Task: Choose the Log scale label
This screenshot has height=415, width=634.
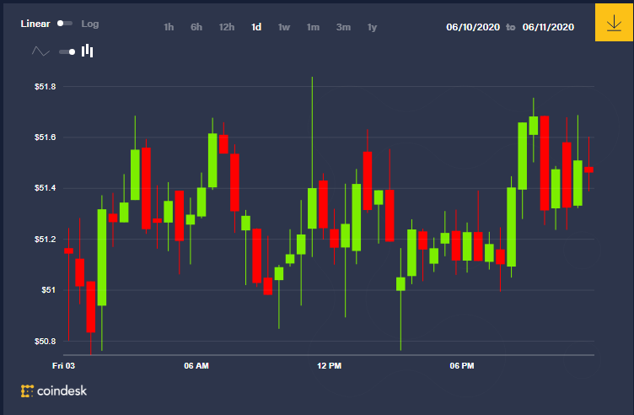Action: tap(89, 24)
